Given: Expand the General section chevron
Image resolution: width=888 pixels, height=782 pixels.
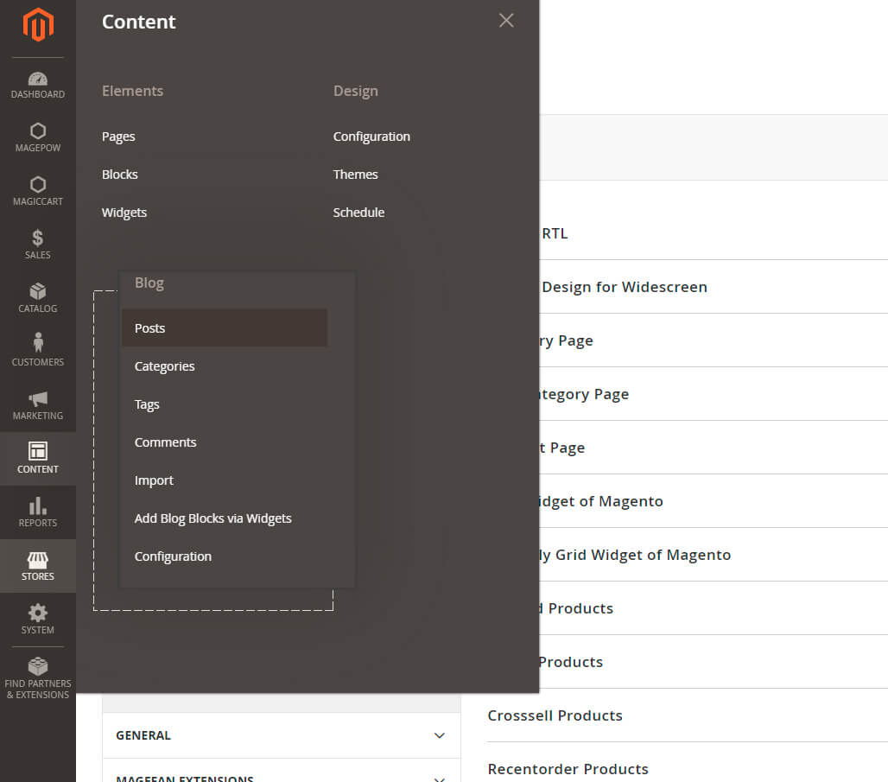Looking at the screenshot, I should click(x=439, y=735).
